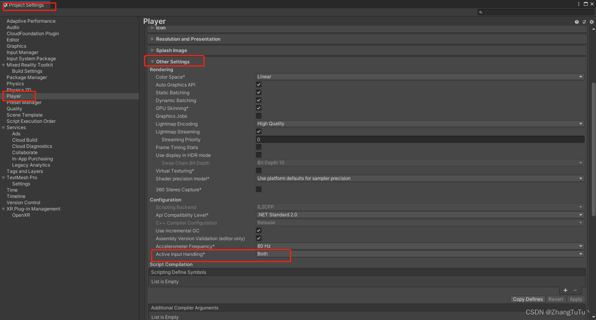Screen dimensions: 596x320
Task: Expand the Splash Image section
Action: pyautogui.click(x=171, y=50)
